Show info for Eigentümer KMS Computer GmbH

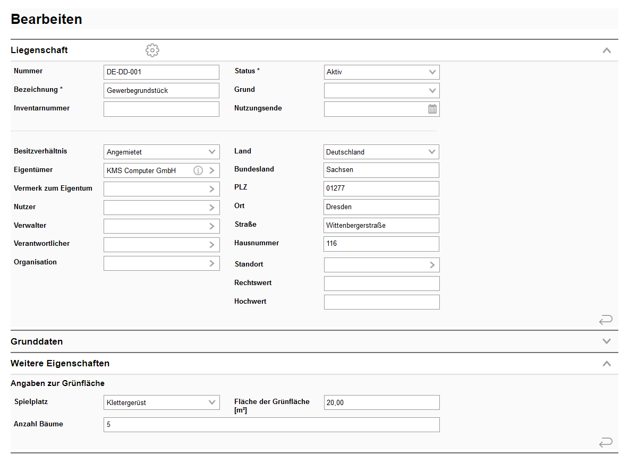pyautogui.click(x=198, y=170)
